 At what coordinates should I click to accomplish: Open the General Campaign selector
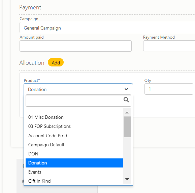tap(107, 28)
